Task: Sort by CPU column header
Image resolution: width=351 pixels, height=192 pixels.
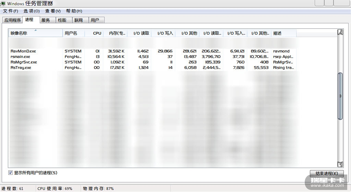Action: click(x=94, y=33)
